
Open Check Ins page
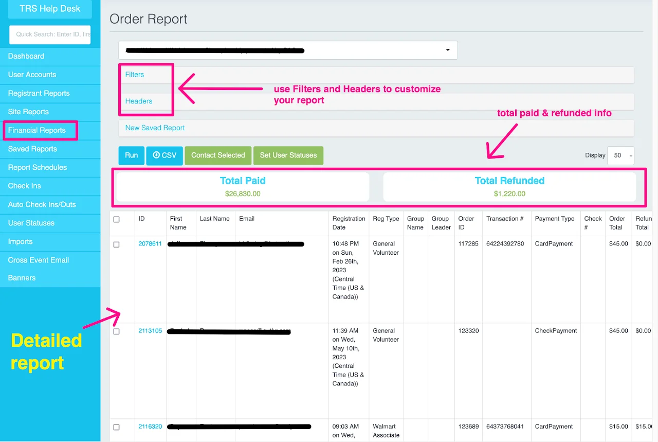coord(50,186)
